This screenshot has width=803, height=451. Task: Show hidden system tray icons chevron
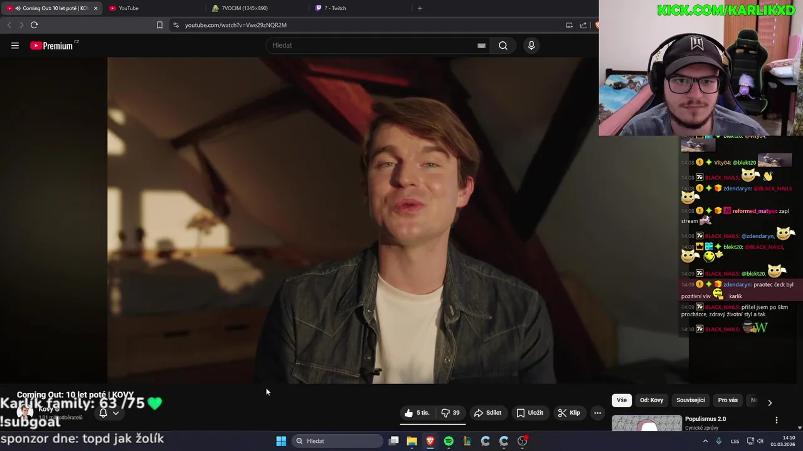coord(705,441)
